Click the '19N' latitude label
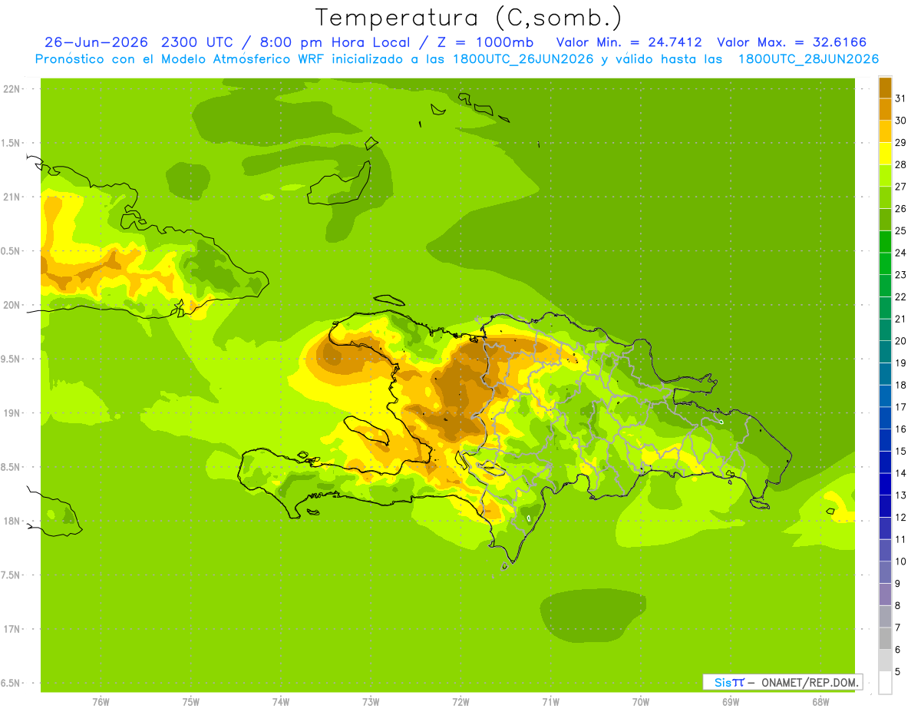This screenshot has height=712, width=921. [12, 412]
